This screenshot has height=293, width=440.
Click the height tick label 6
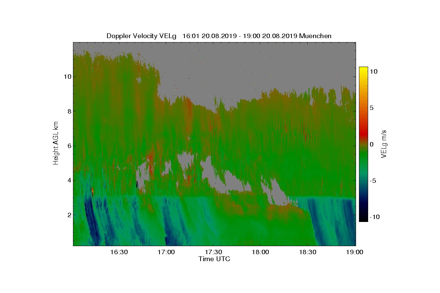(69, 146)
